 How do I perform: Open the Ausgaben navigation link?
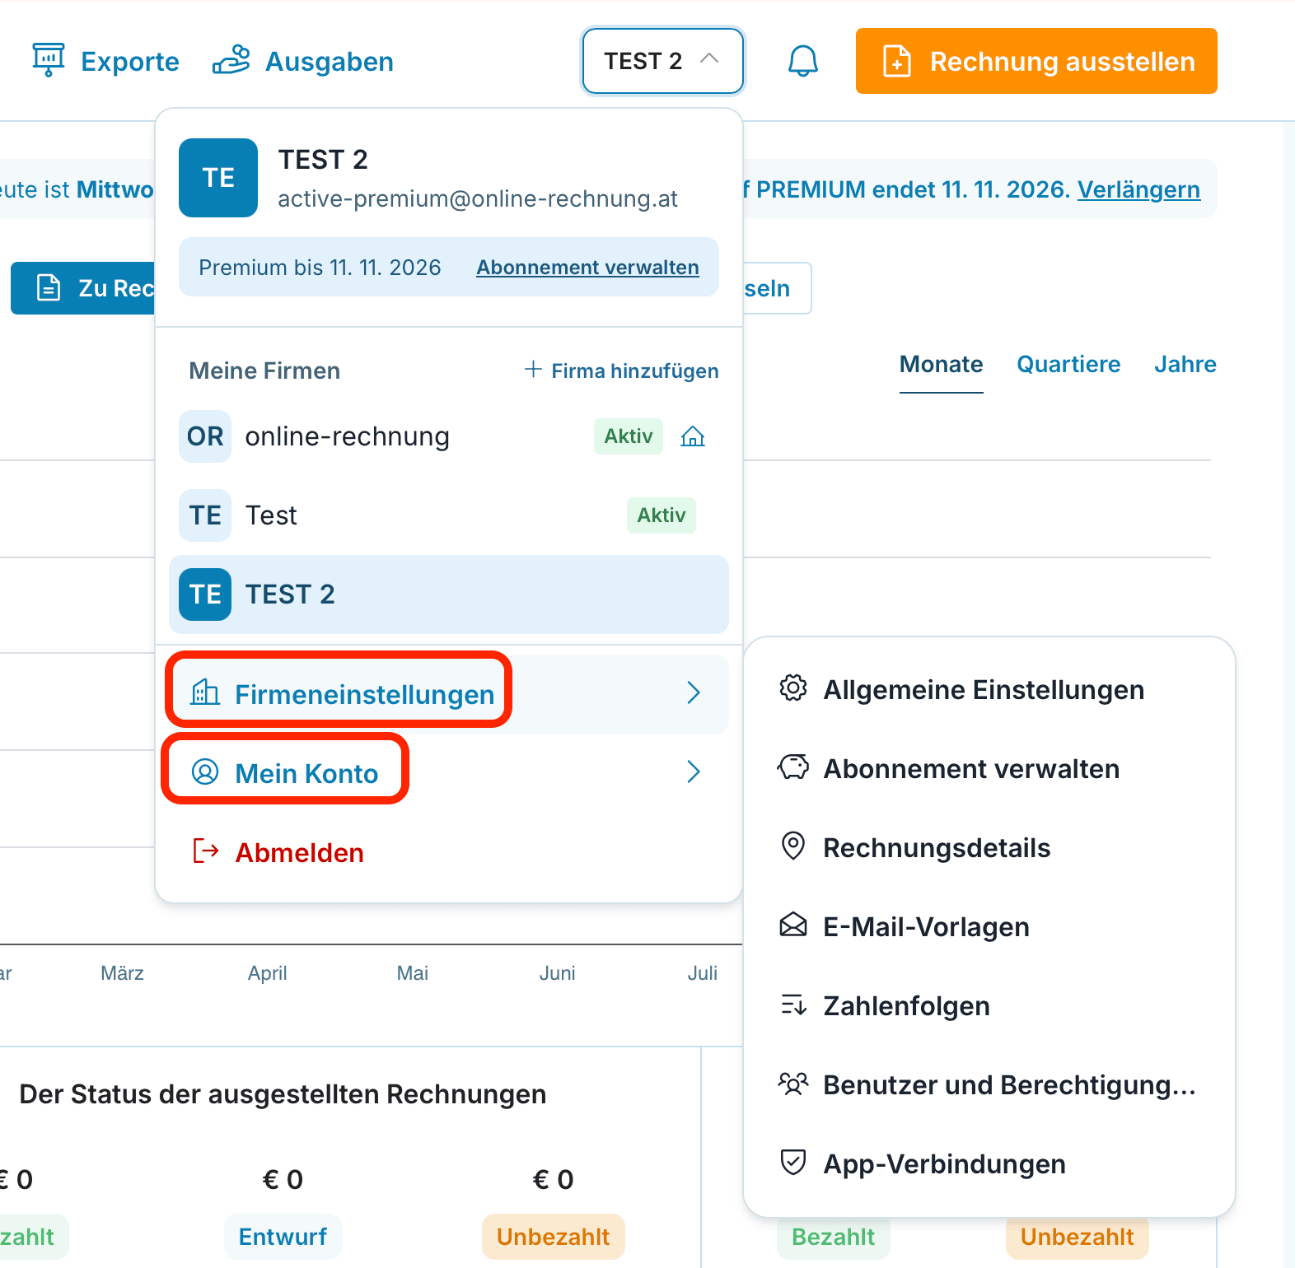(x=303, y=61)
